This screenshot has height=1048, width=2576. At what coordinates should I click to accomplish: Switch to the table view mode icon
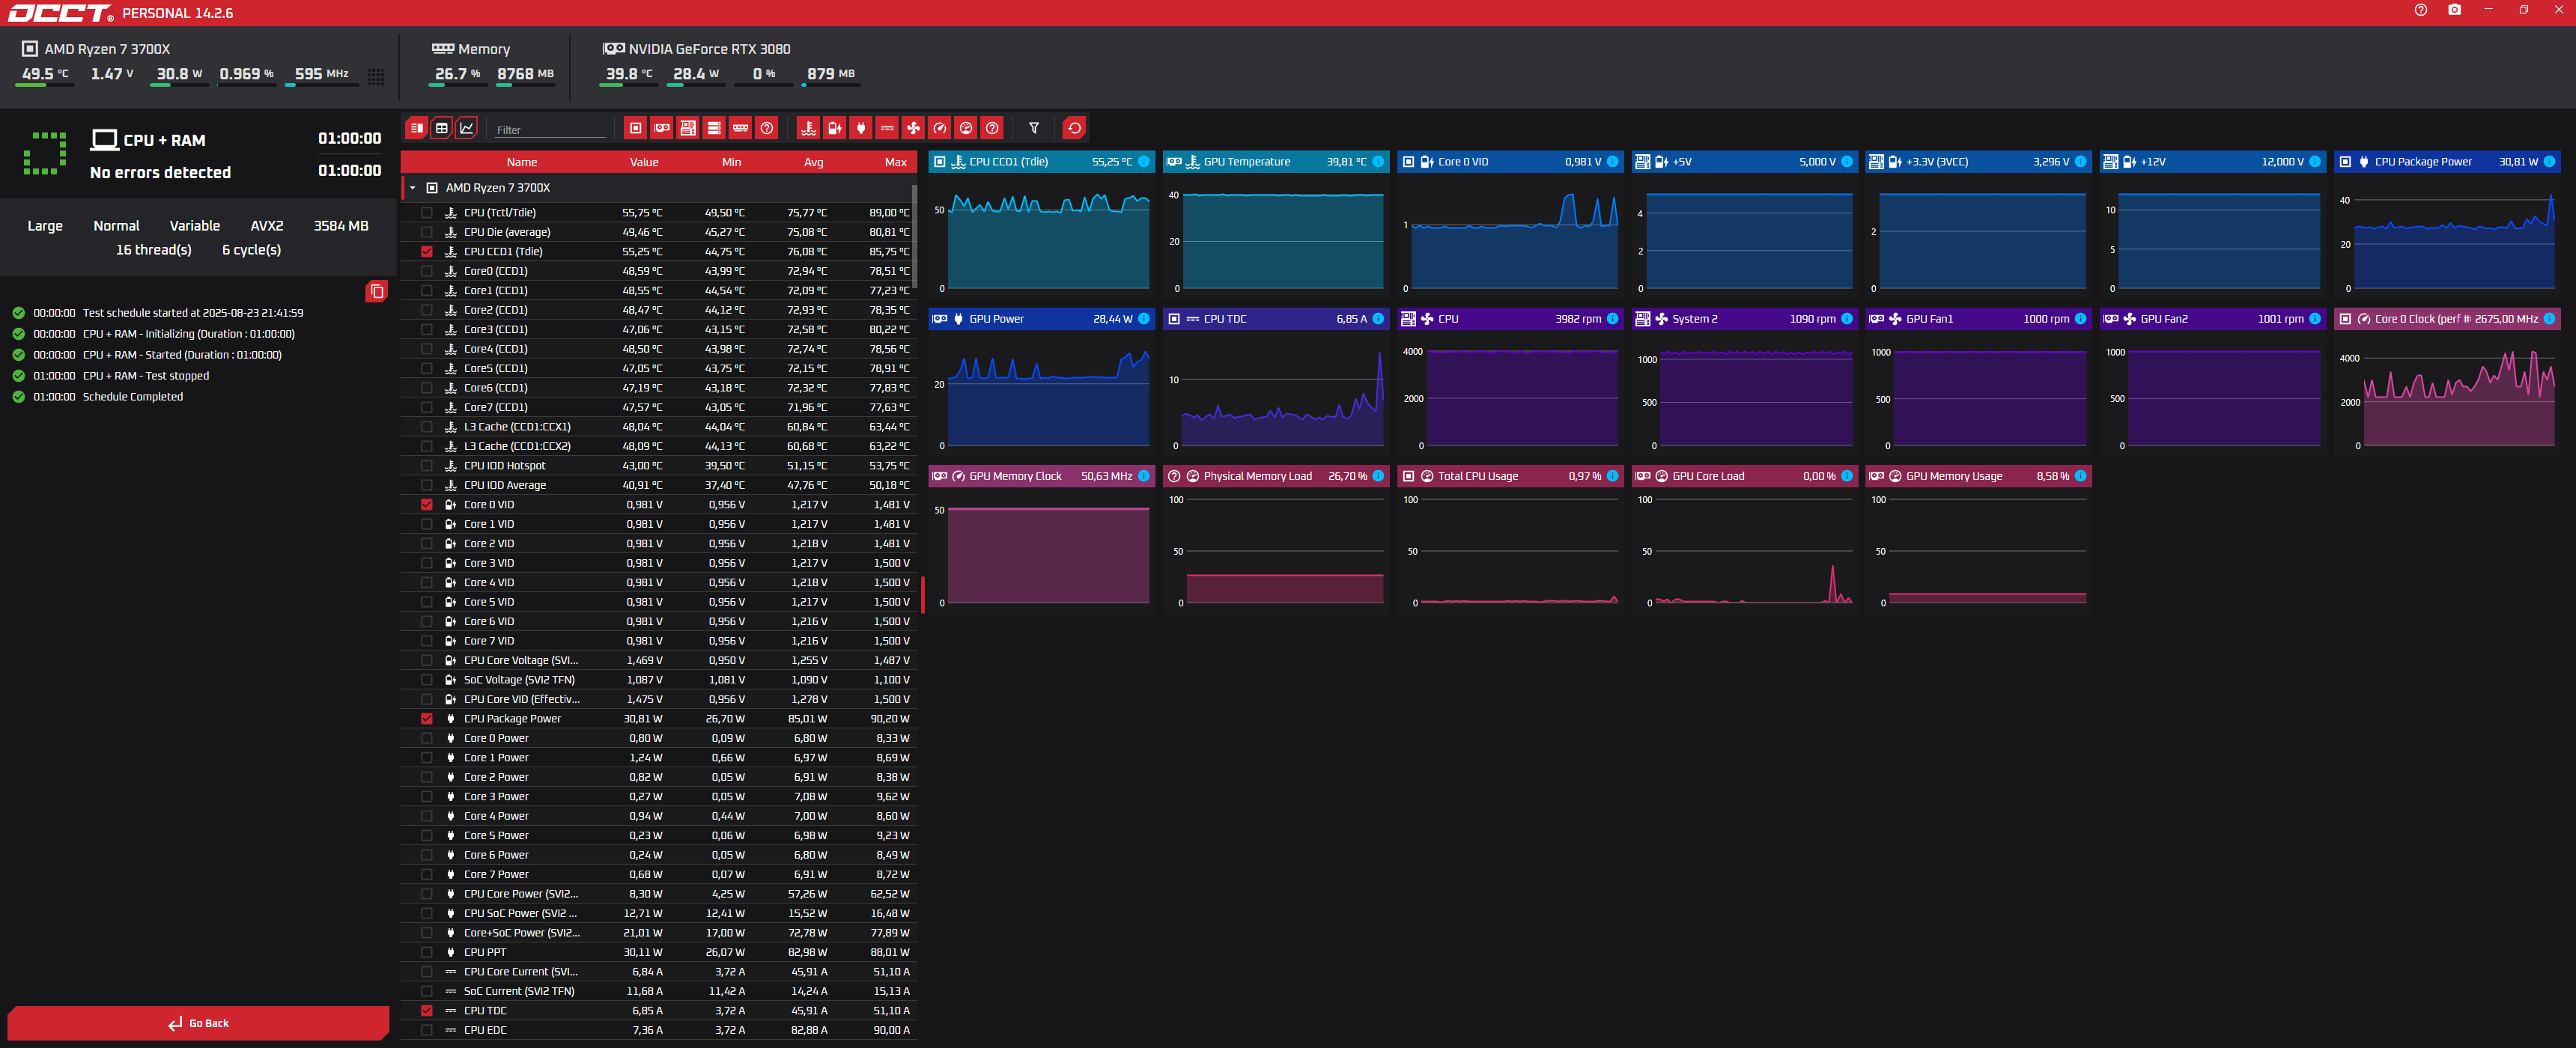(x=441, y=128)
